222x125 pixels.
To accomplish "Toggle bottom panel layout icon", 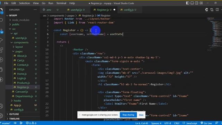I will coord(192,3).
